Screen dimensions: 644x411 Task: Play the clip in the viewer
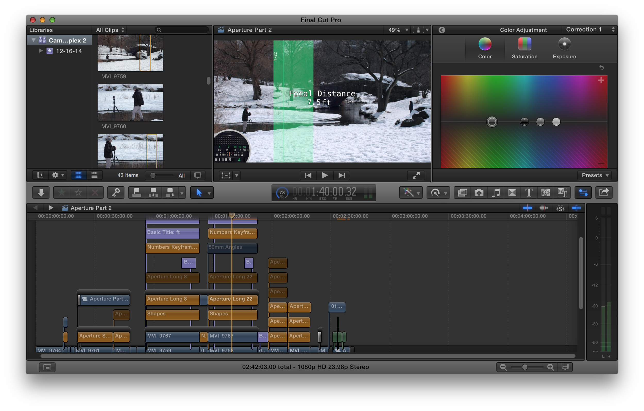324,175
